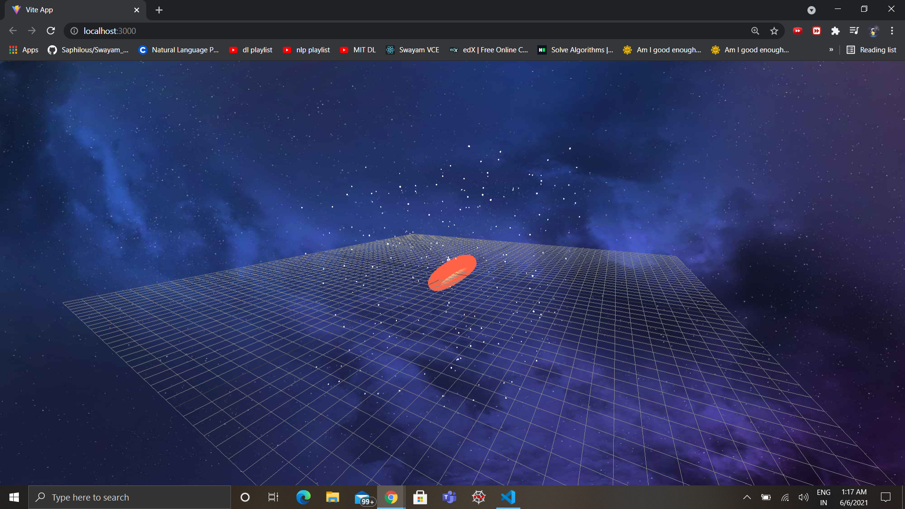Screen dimensions: 905x509
Task: Launch Visual Studio Code from taskbar
Action: tap(507, 497)
